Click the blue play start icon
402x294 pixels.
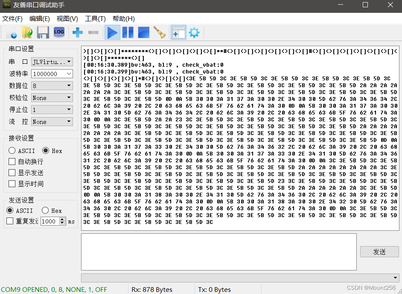[112, 32]
